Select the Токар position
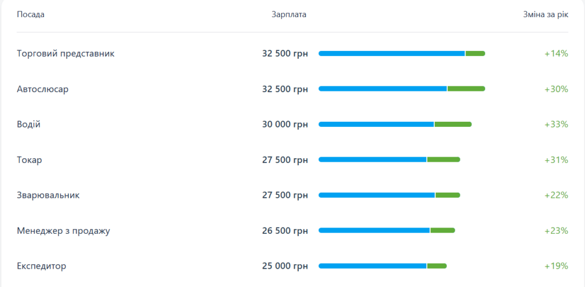585x287 pixels. (x=30, y=160)
